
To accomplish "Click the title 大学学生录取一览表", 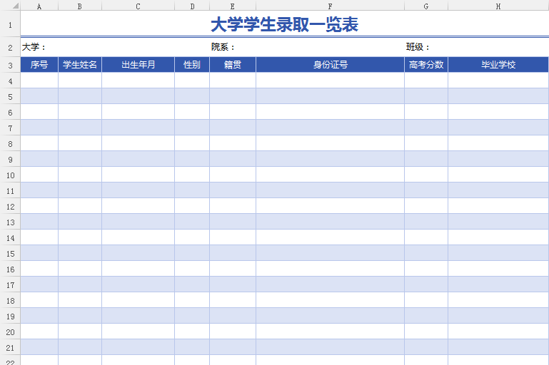I will 284,25.
